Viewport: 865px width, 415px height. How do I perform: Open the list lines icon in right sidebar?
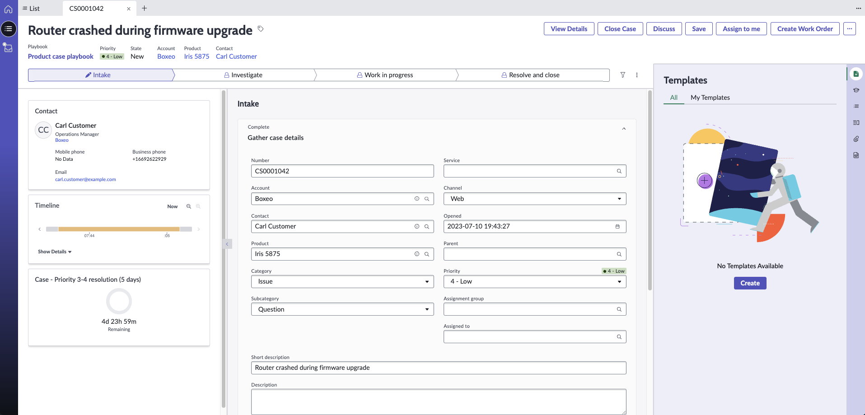856,107
